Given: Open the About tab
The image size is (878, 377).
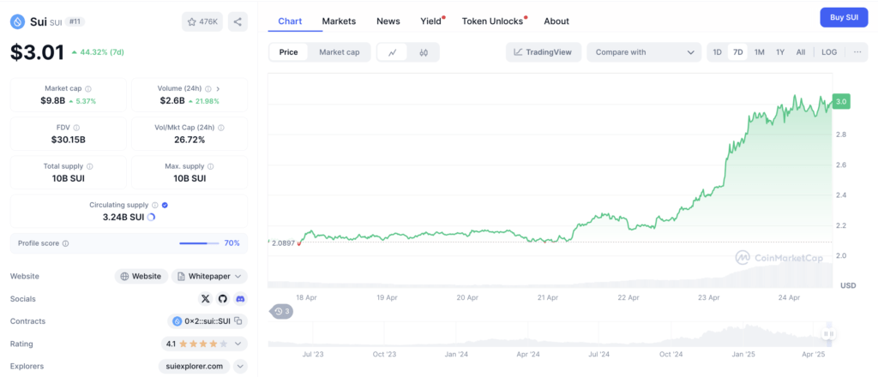Looking at the screenshot, I should coord(556,21).
